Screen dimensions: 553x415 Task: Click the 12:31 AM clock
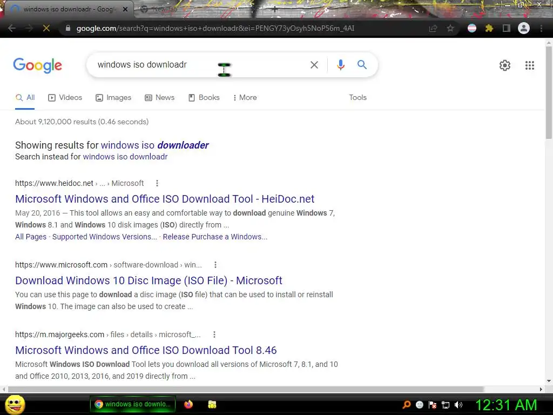[507, 405]
